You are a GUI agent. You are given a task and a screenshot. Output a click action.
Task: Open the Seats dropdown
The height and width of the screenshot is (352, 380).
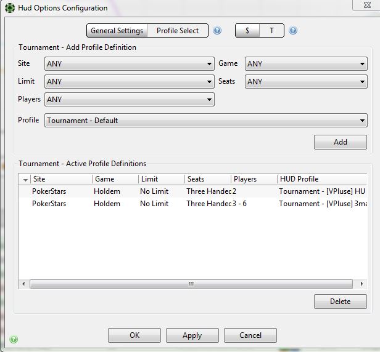(x=306, y=82)
